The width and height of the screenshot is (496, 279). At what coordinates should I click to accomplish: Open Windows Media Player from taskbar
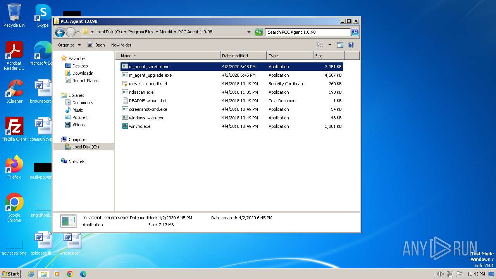(x=57, y=274)
